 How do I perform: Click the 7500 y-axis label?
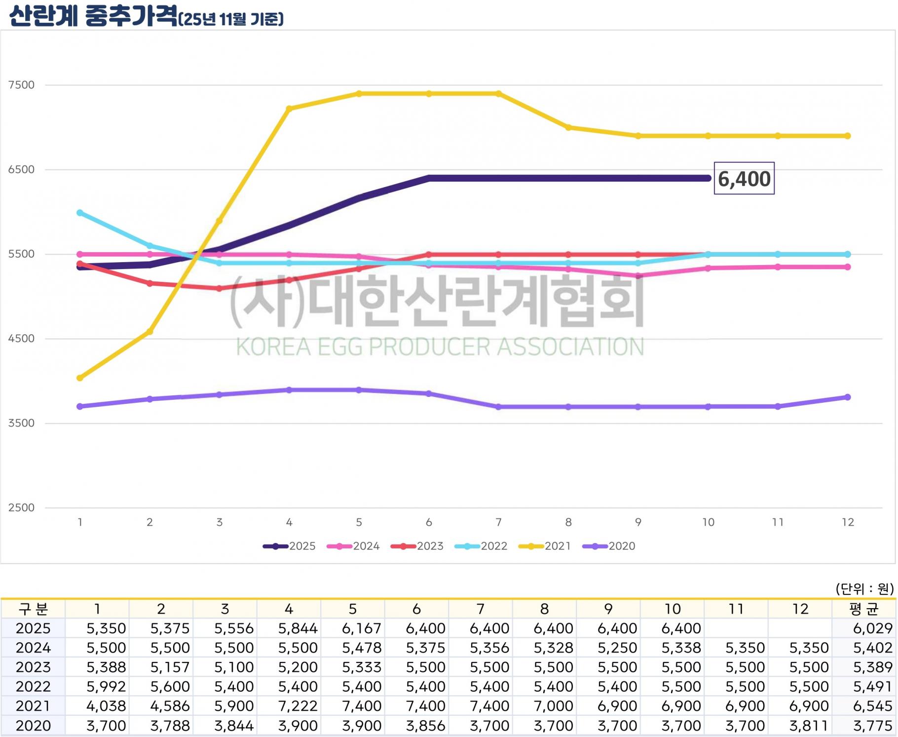[22, 85]
